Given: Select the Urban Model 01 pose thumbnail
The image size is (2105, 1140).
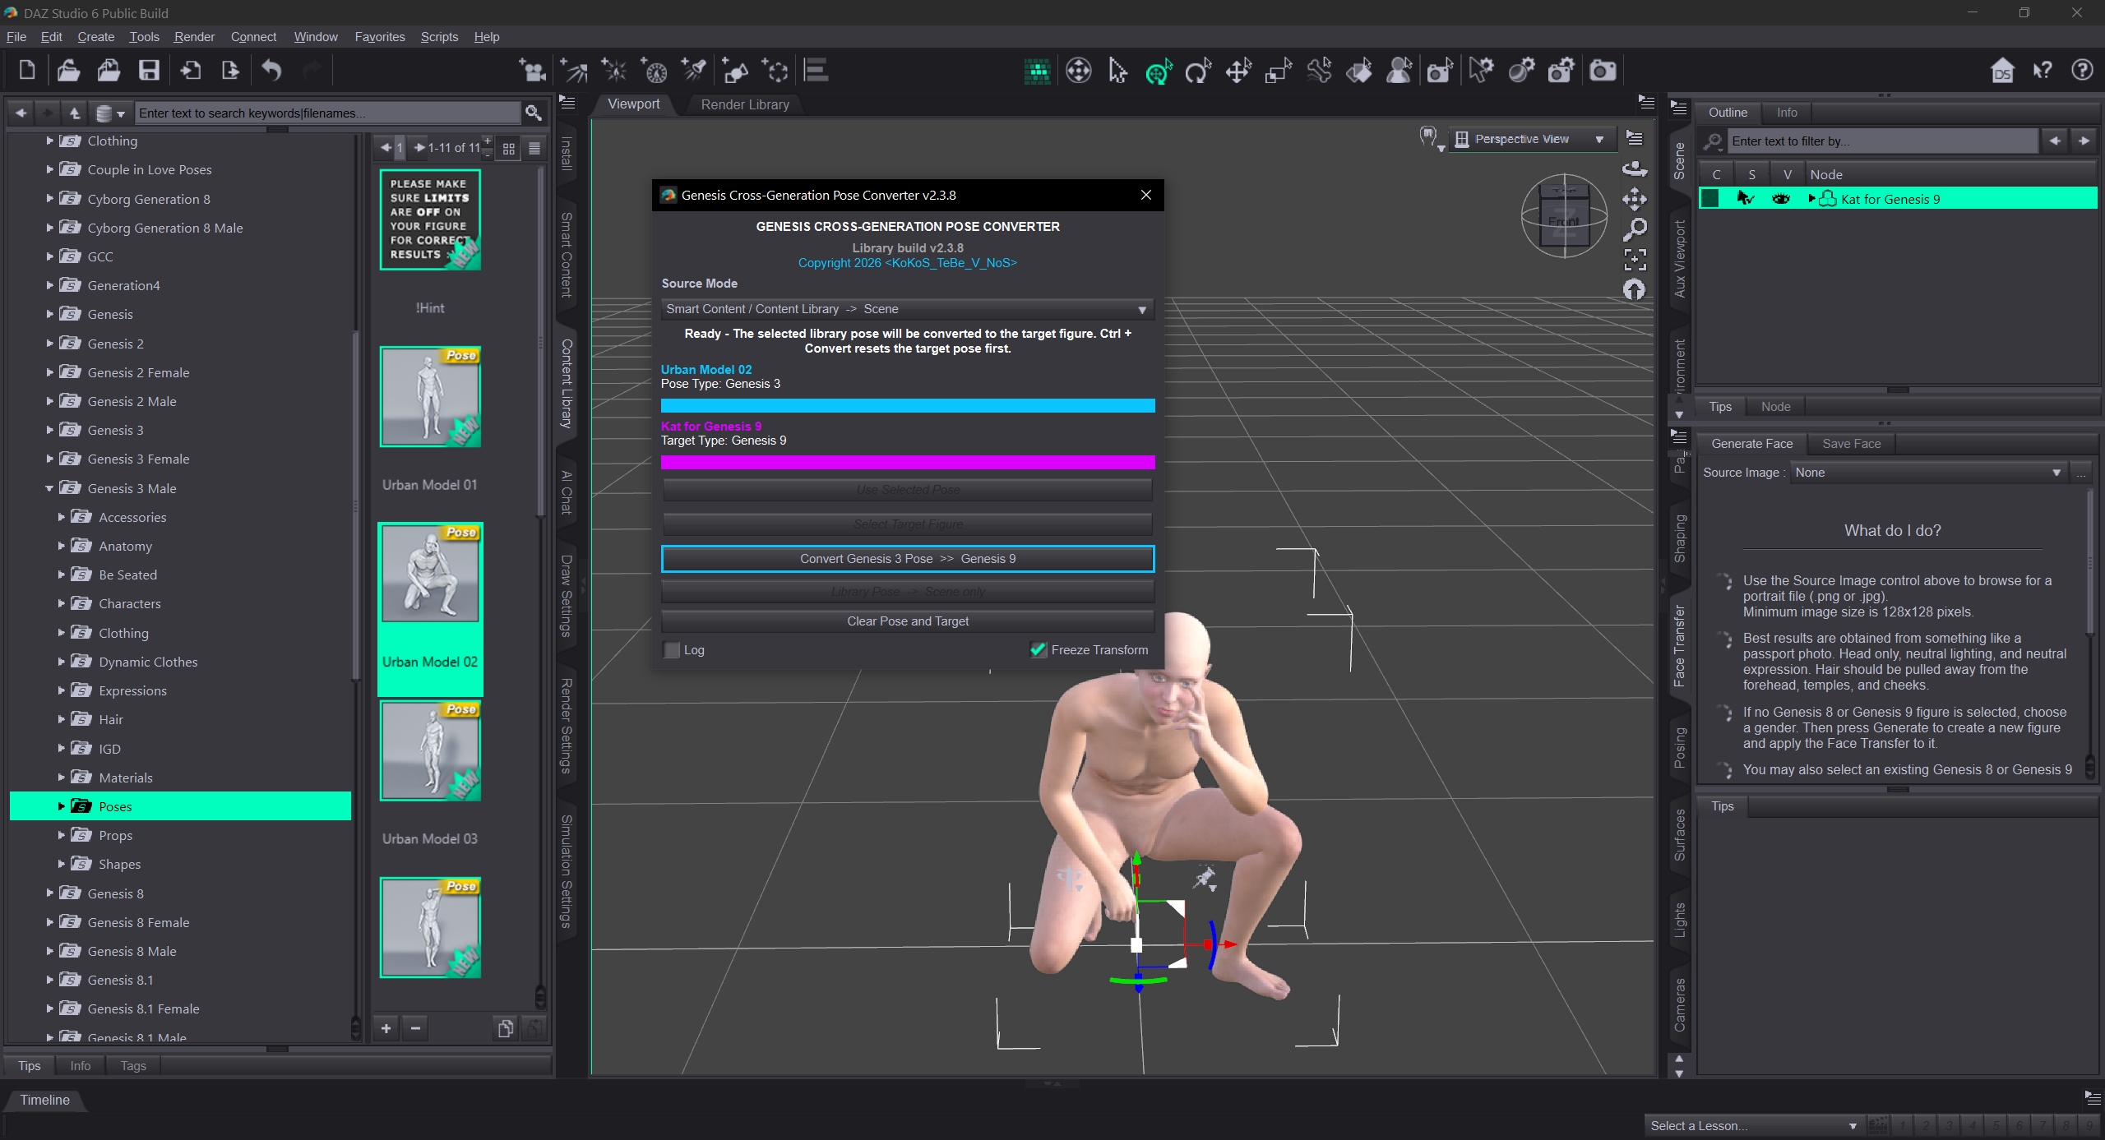Looking at the screenshot, I should (430, 397).
